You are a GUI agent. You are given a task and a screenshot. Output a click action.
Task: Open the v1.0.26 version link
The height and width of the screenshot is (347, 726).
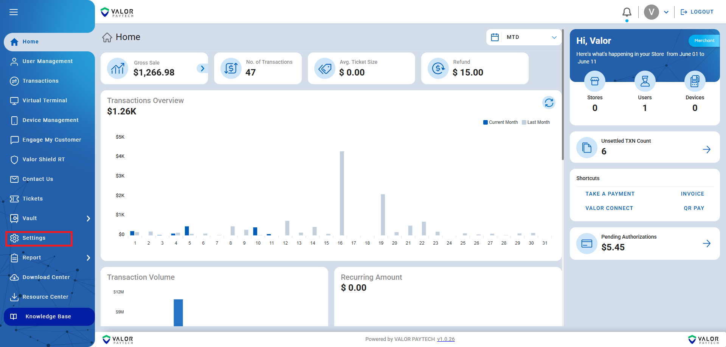pos(446,339)
